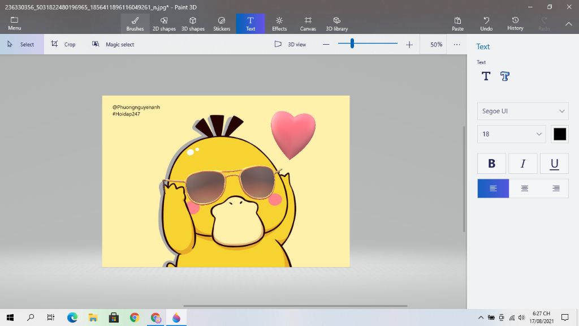Click the @Phuongnguyenanh text on canvas

(136, 107)
